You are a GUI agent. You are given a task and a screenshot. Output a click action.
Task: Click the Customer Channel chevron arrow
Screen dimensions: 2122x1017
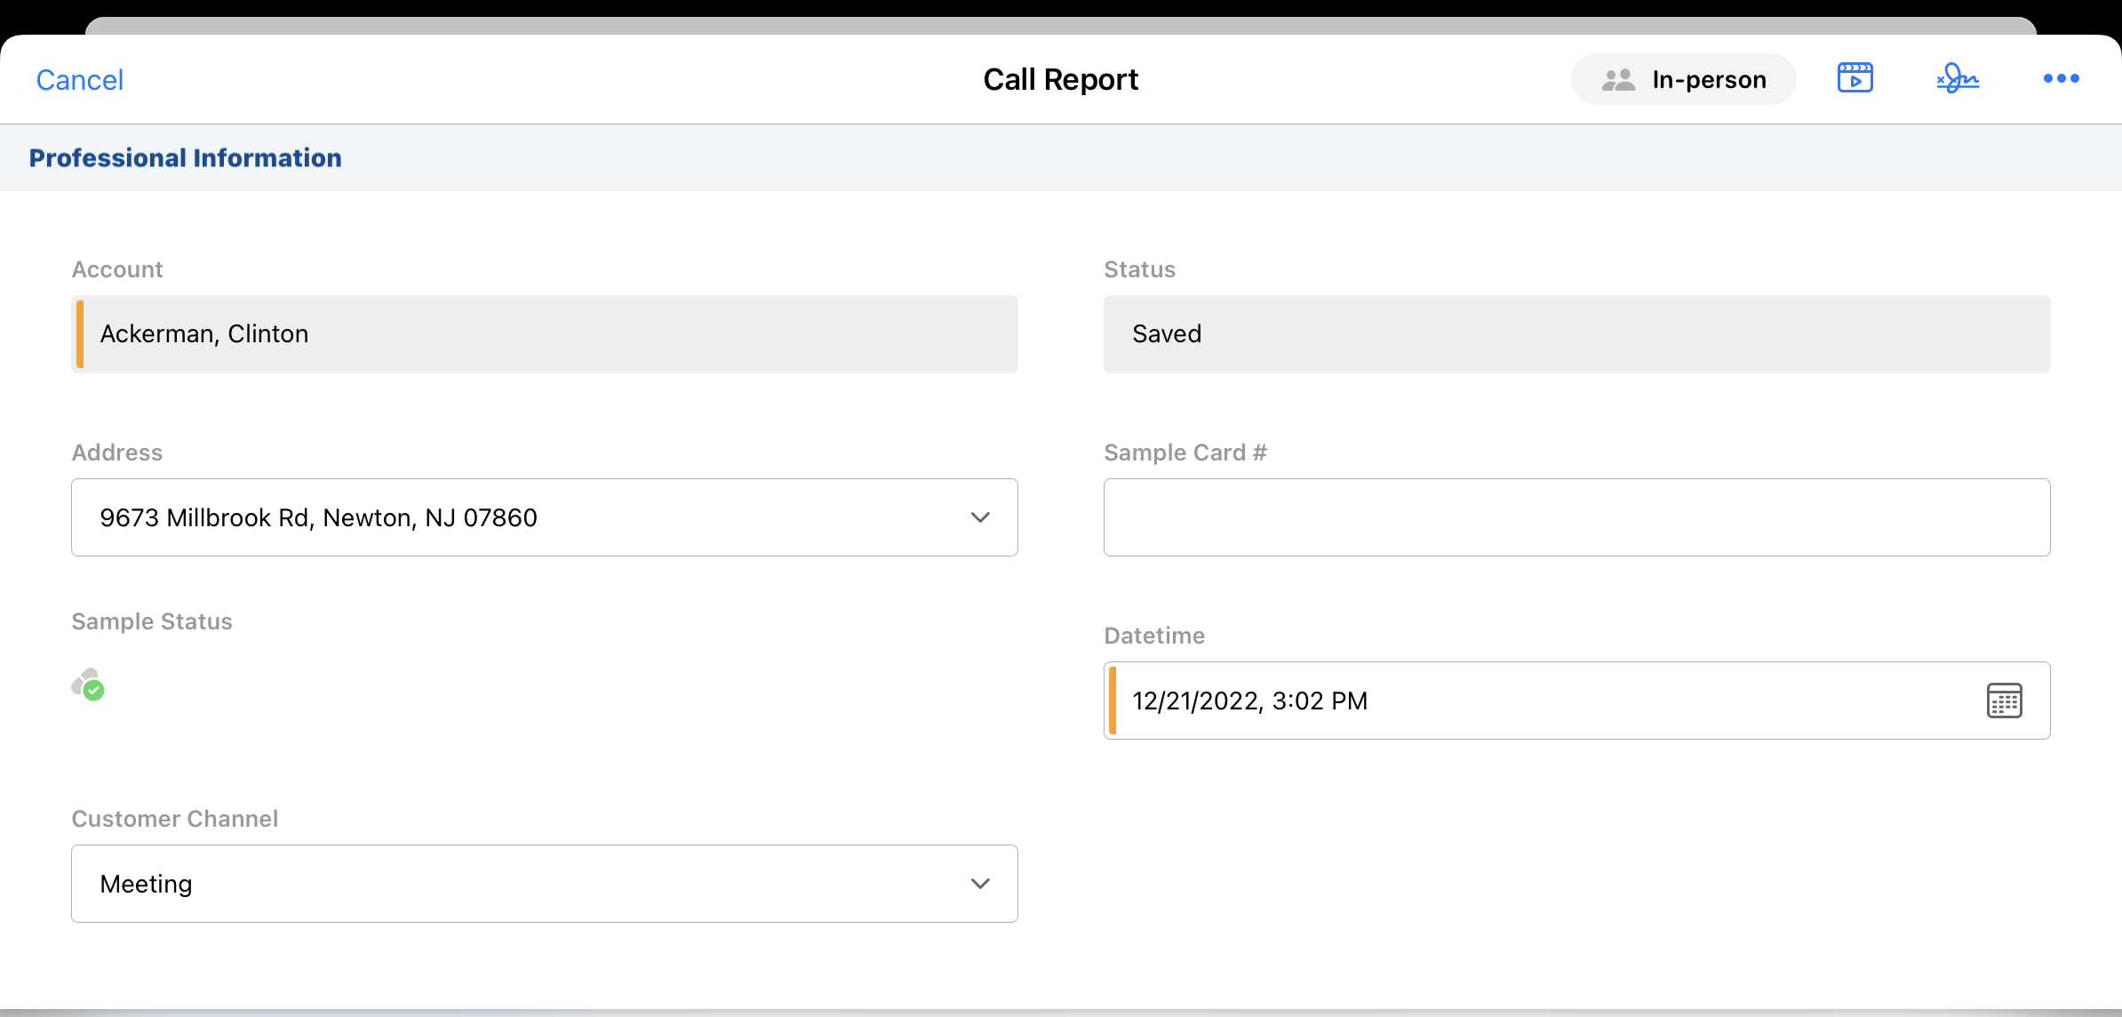[980, 884]
